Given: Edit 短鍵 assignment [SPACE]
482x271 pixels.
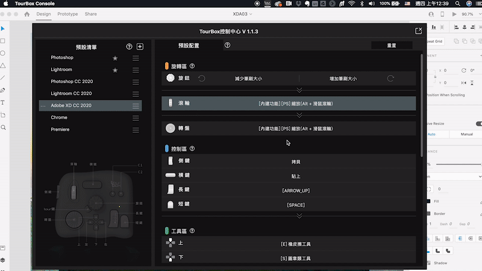Looking at the screenshot, I should point(296,205).
